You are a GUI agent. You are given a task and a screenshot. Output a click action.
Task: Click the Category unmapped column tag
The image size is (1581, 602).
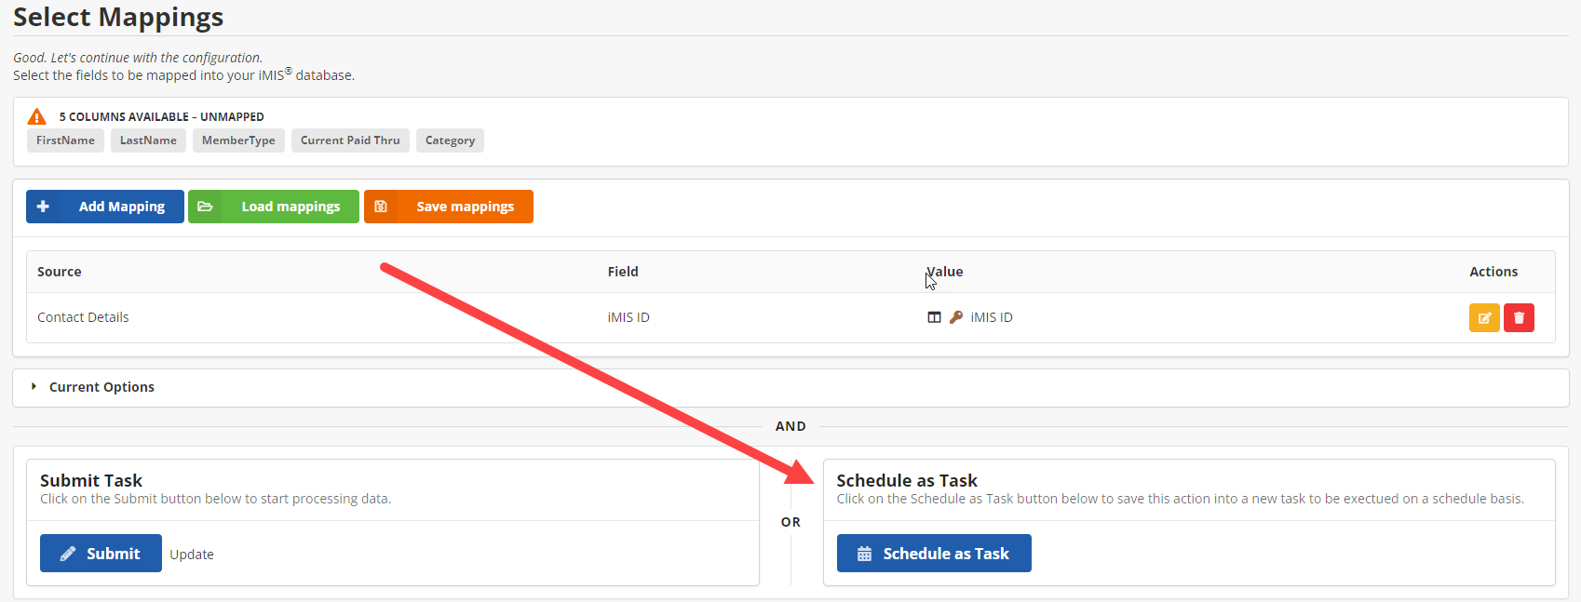450,140
